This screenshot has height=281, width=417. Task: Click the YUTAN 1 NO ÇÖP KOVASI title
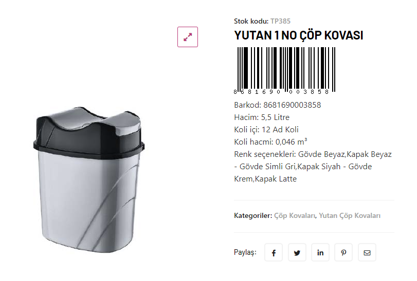(x=298, y=35)
